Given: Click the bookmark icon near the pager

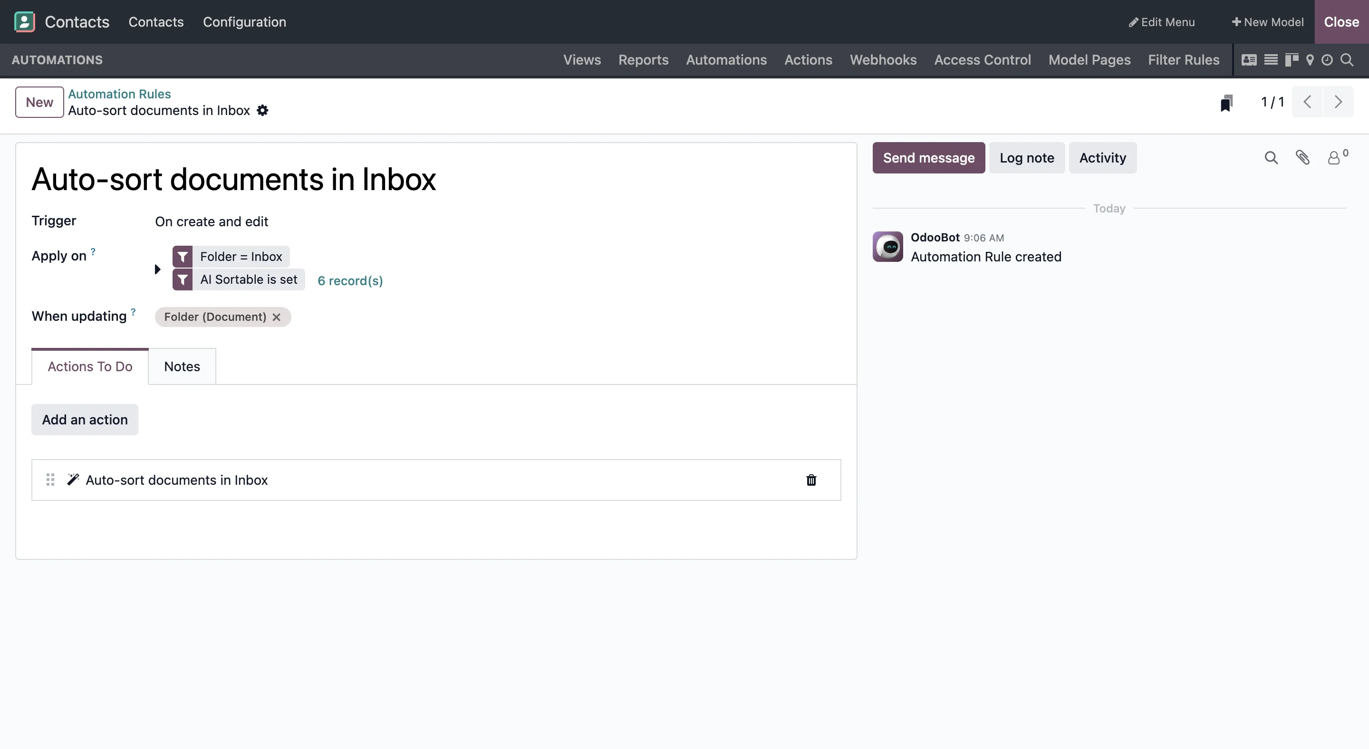Looking at the screenshot, I should point(1226,103).
